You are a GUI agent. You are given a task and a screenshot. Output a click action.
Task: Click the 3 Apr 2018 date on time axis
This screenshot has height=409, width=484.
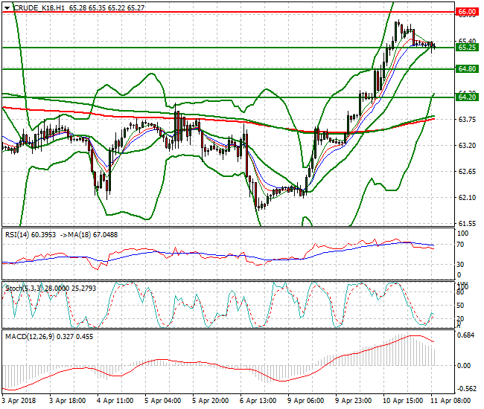coord(20,401)
